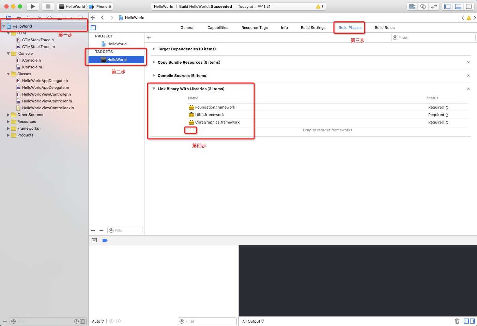Switch to the Info tab
This screenshot has width=477, height=326.
point(284,28)
